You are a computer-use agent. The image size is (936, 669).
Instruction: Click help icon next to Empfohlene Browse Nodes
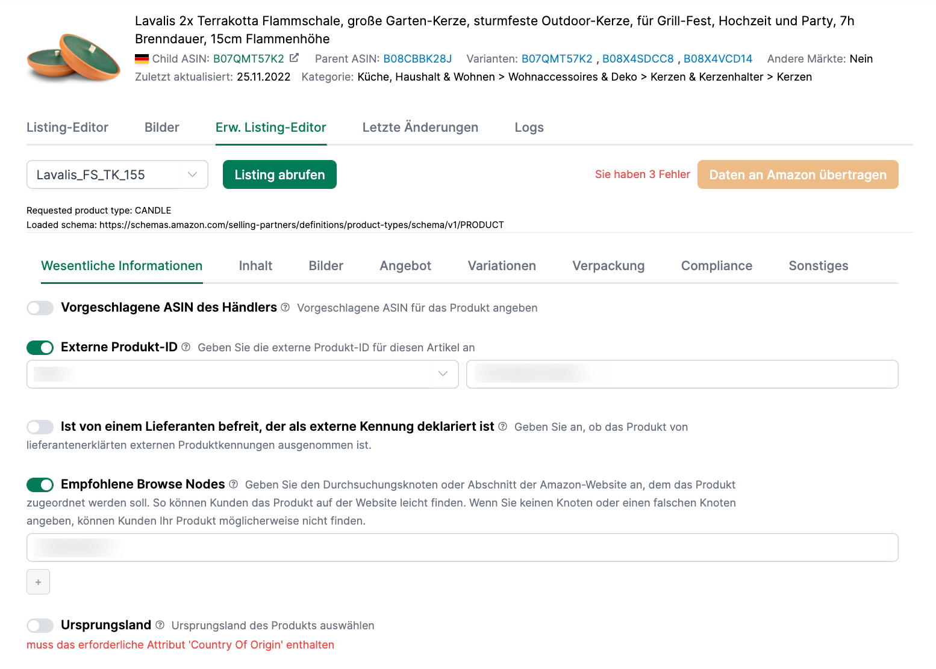pos(234,484)
